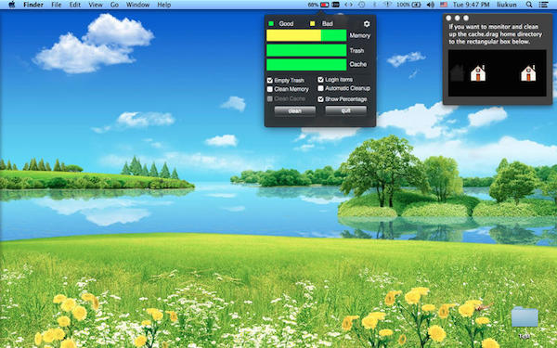The width and height of the screenshot is (557, 348).
Task: Click the Cache usage bar
Action: 306,65
